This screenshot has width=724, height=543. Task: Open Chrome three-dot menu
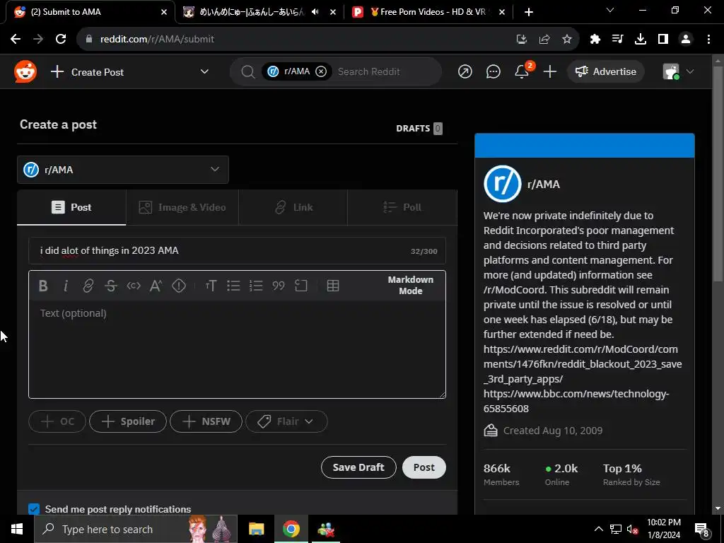click(708, 40)
